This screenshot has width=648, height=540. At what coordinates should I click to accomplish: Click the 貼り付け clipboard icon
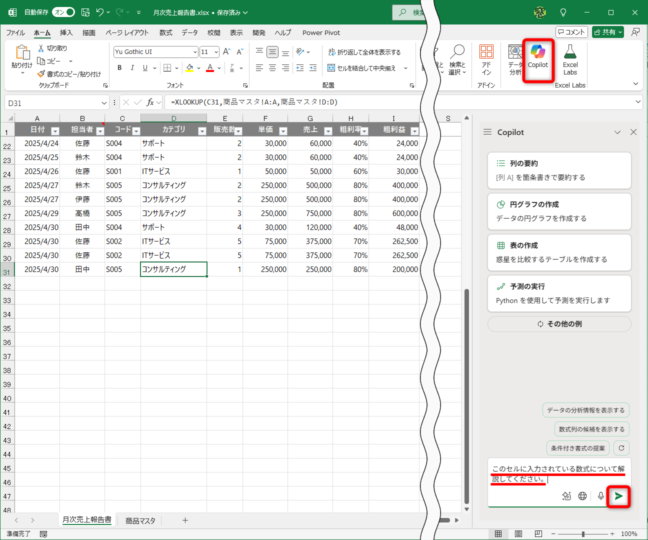(22, 52)
